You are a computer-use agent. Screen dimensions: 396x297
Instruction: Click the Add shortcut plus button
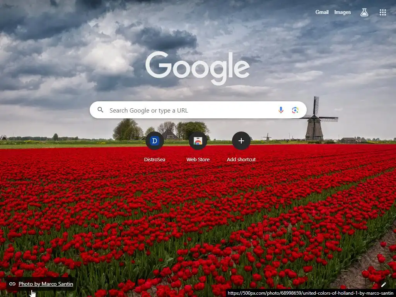(x=241, y=141)
